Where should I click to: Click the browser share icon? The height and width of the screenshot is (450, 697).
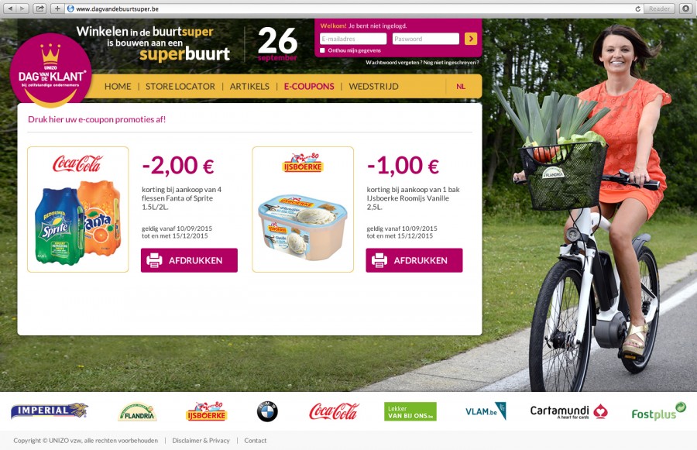[x=40, y=9]
